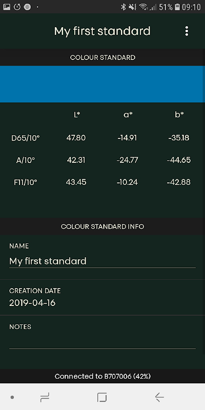Tap the Bluetooth status bar icon
The image size is (205, 410).
[x=124, y=7]
